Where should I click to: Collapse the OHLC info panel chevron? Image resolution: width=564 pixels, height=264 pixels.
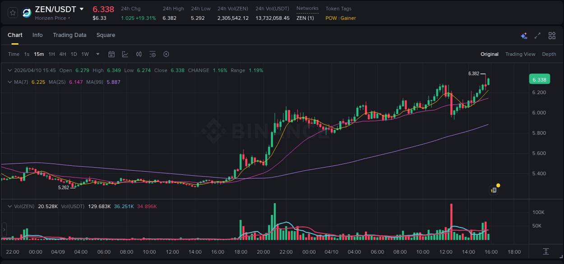click(x=9, y=70)
